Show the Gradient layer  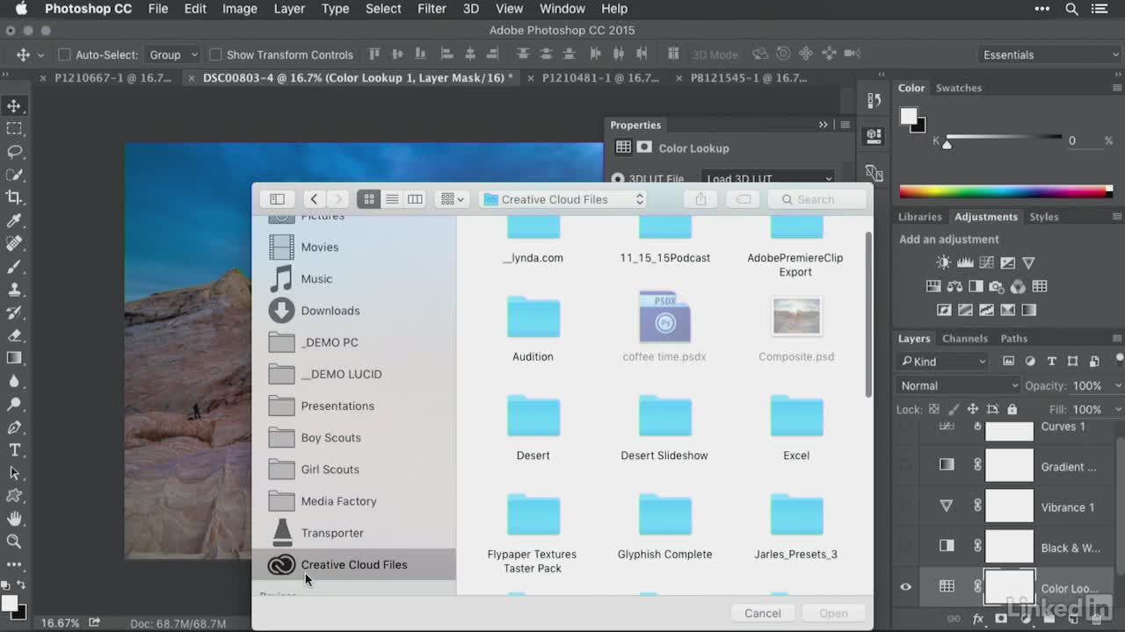905,466
